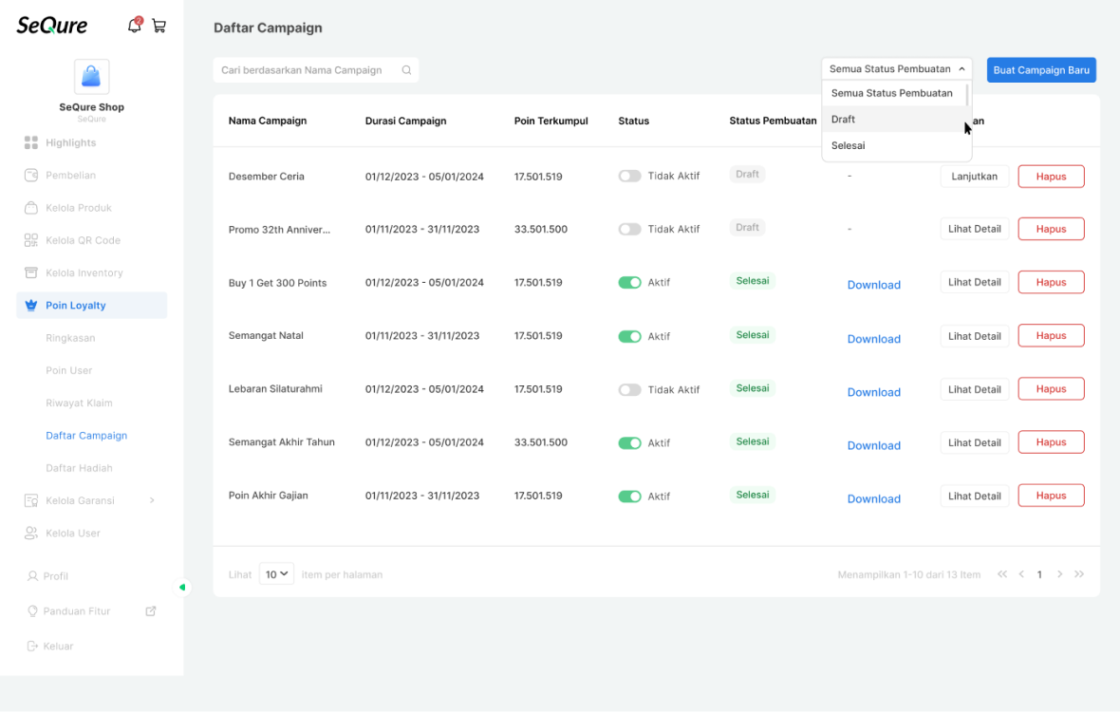Focus the Nama Campaign search field
Image resolution: width=1120 pixels, height=712 pixels.
tap(316, 70)
